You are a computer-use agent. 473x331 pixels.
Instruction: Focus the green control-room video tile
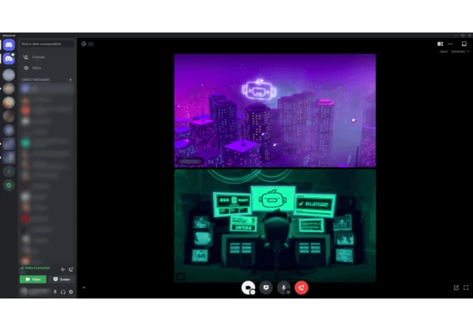275,226
